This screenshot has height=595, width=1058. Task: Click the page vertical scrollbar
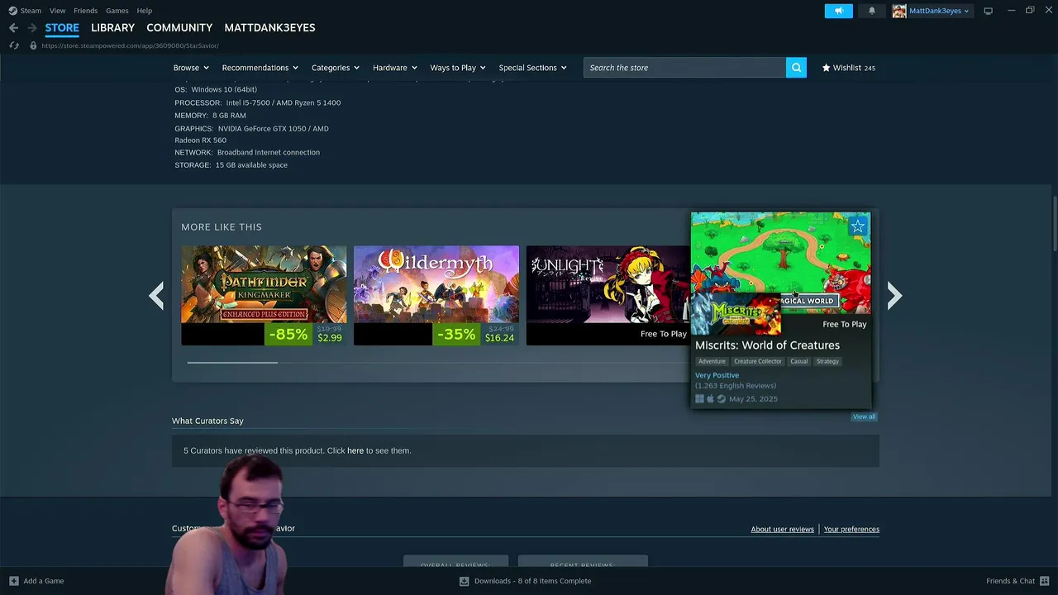[1055, 223]
